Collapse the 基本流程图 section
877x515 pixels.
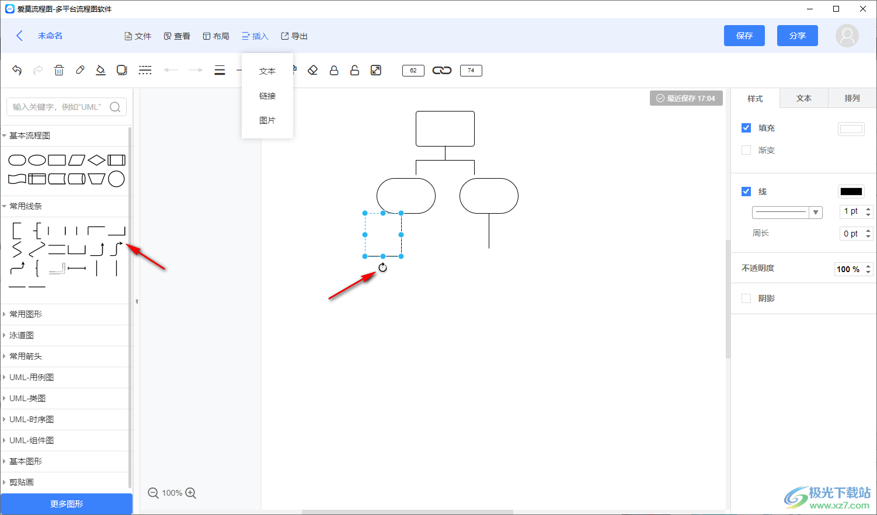coord(64,135)
